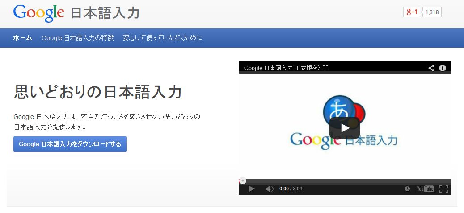Click the video progress scrubber handle

pos(242,180)
